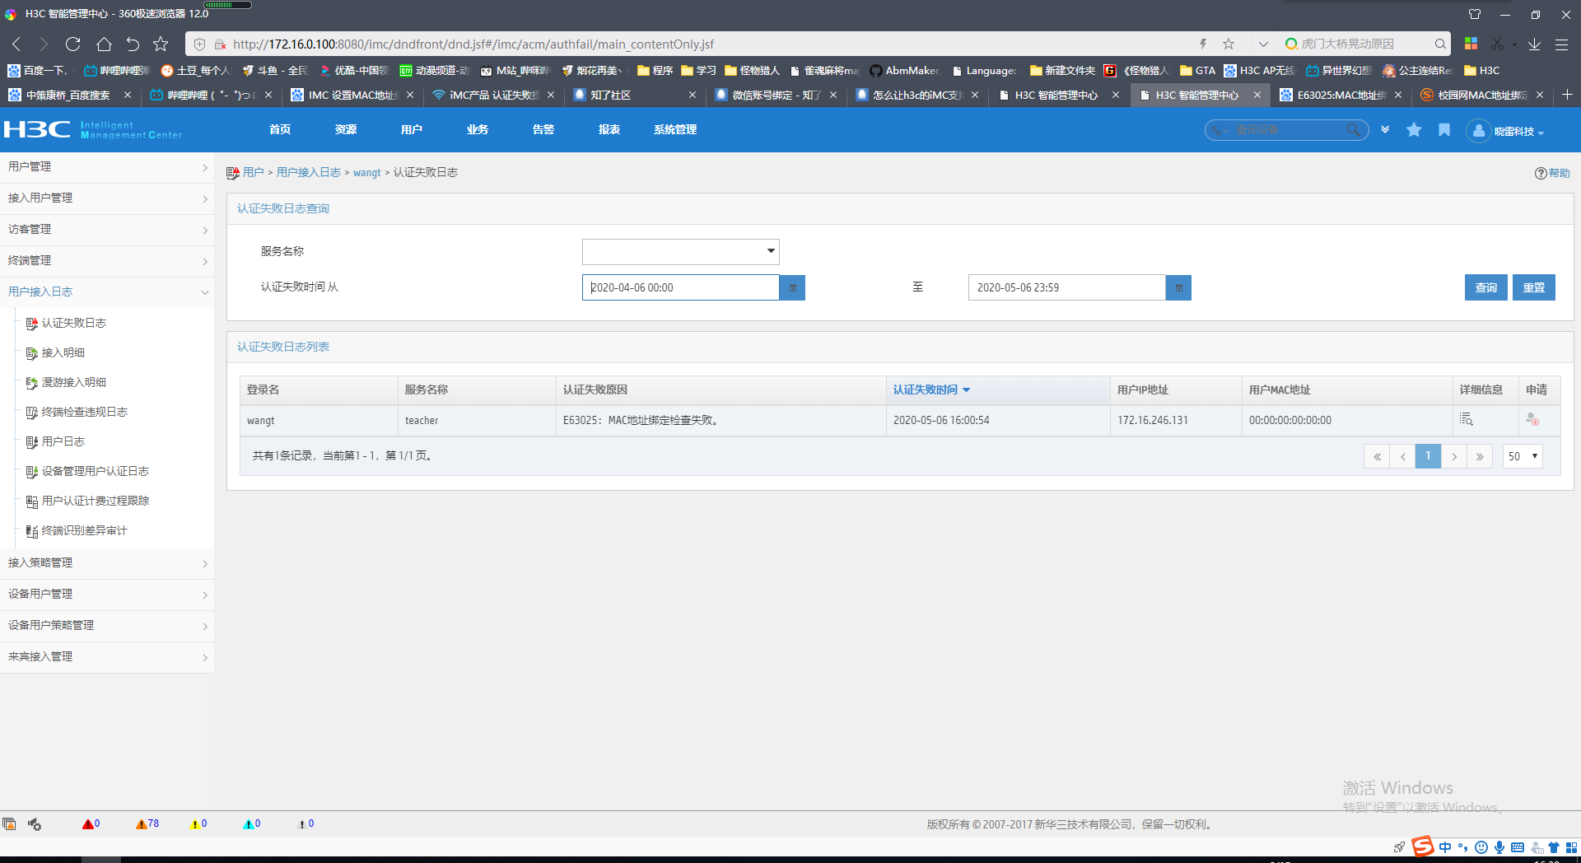Image resolution: width=1581 pixels, height=863 pixels.
Task: Click the H3C Intelligent Management Center logo
Action: 92,129
